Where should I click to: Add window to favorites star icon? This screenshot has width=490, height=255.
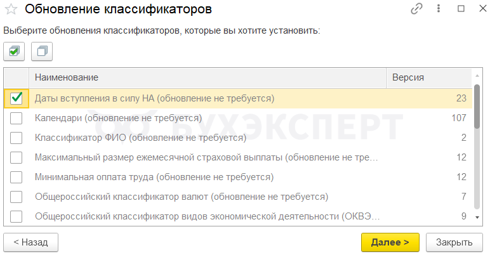(x=11, y=10)
